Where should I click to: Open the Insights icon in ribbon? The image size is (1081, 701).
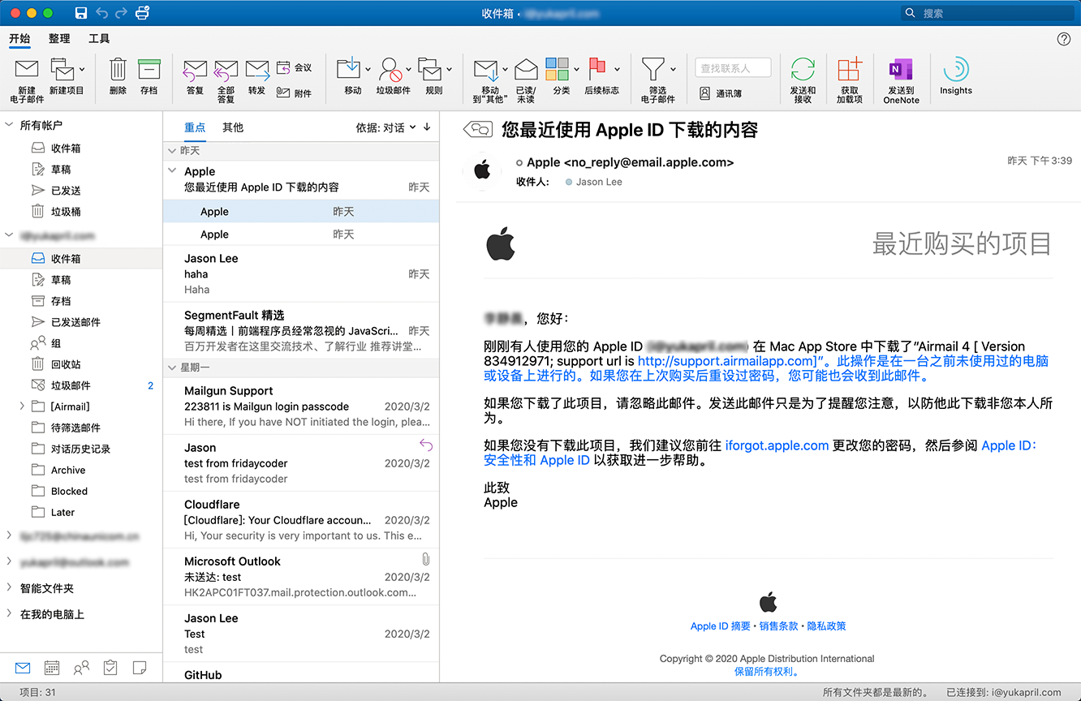coord(955,71)
